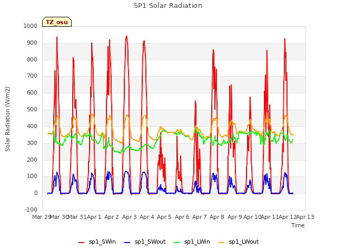337x252 pixels.
Task: Click the Apr 4 x-axis label
Action: click(147, 217)
